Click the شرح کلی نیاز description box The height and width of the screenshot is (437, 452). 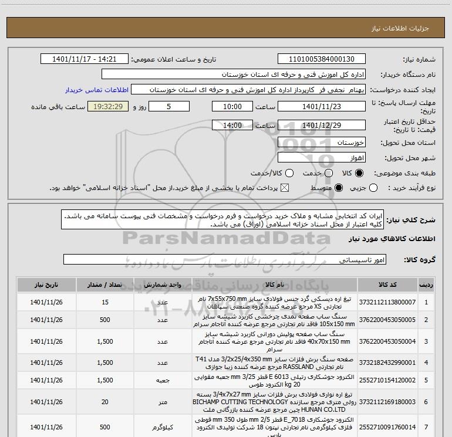tap(222, 220)
